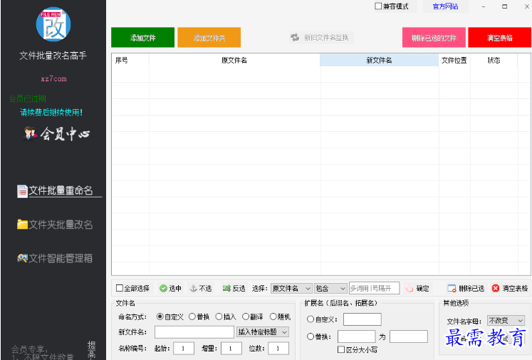Focus the 增量 number field
This screenshot has width=532, height=360.
[231, 348]
